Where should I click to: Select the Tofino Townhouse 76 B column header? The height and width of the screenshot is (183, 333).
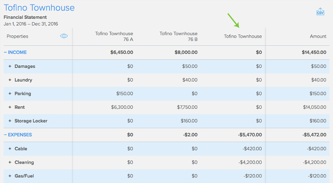[178, 37]
